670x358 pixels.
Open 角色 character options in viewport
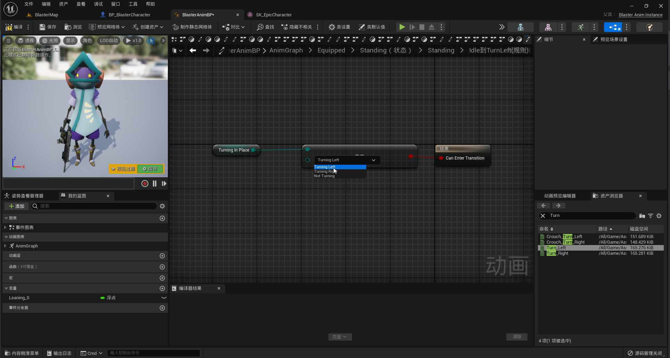click(x=88, y=41)
